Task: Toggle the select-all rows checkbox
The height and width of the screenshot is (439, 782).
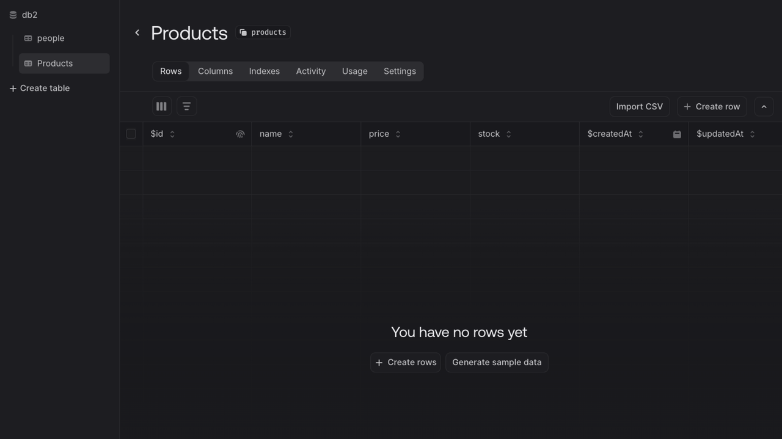Action: [131, 134]
